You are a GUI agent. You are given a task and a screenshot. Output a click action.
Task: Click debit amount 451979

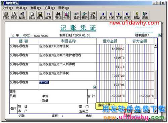pyautogui.click(x=119, y=58)
